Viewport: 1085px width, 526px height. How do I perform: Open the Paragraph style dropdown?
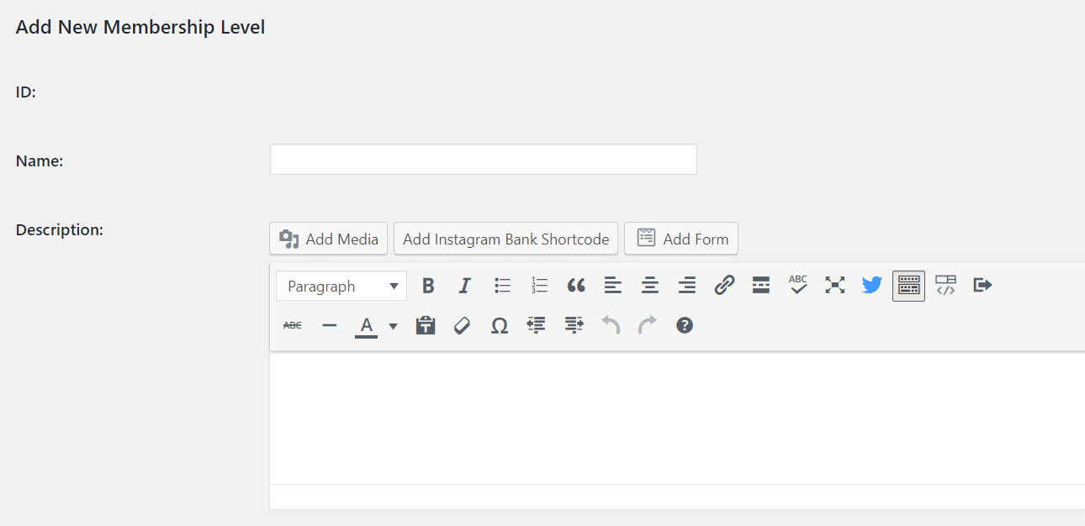(341, 286)
